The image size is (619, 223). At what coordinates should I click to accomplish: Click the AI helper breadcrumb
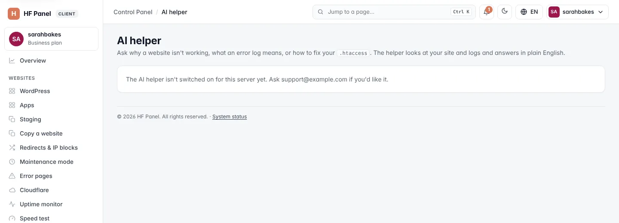click(x=175, y=12)
